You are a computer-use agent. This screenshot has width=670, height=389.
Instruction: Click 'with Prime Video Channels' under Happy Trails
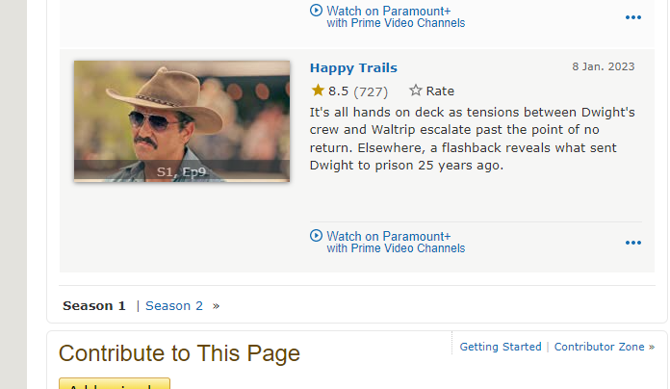point(396,248)
